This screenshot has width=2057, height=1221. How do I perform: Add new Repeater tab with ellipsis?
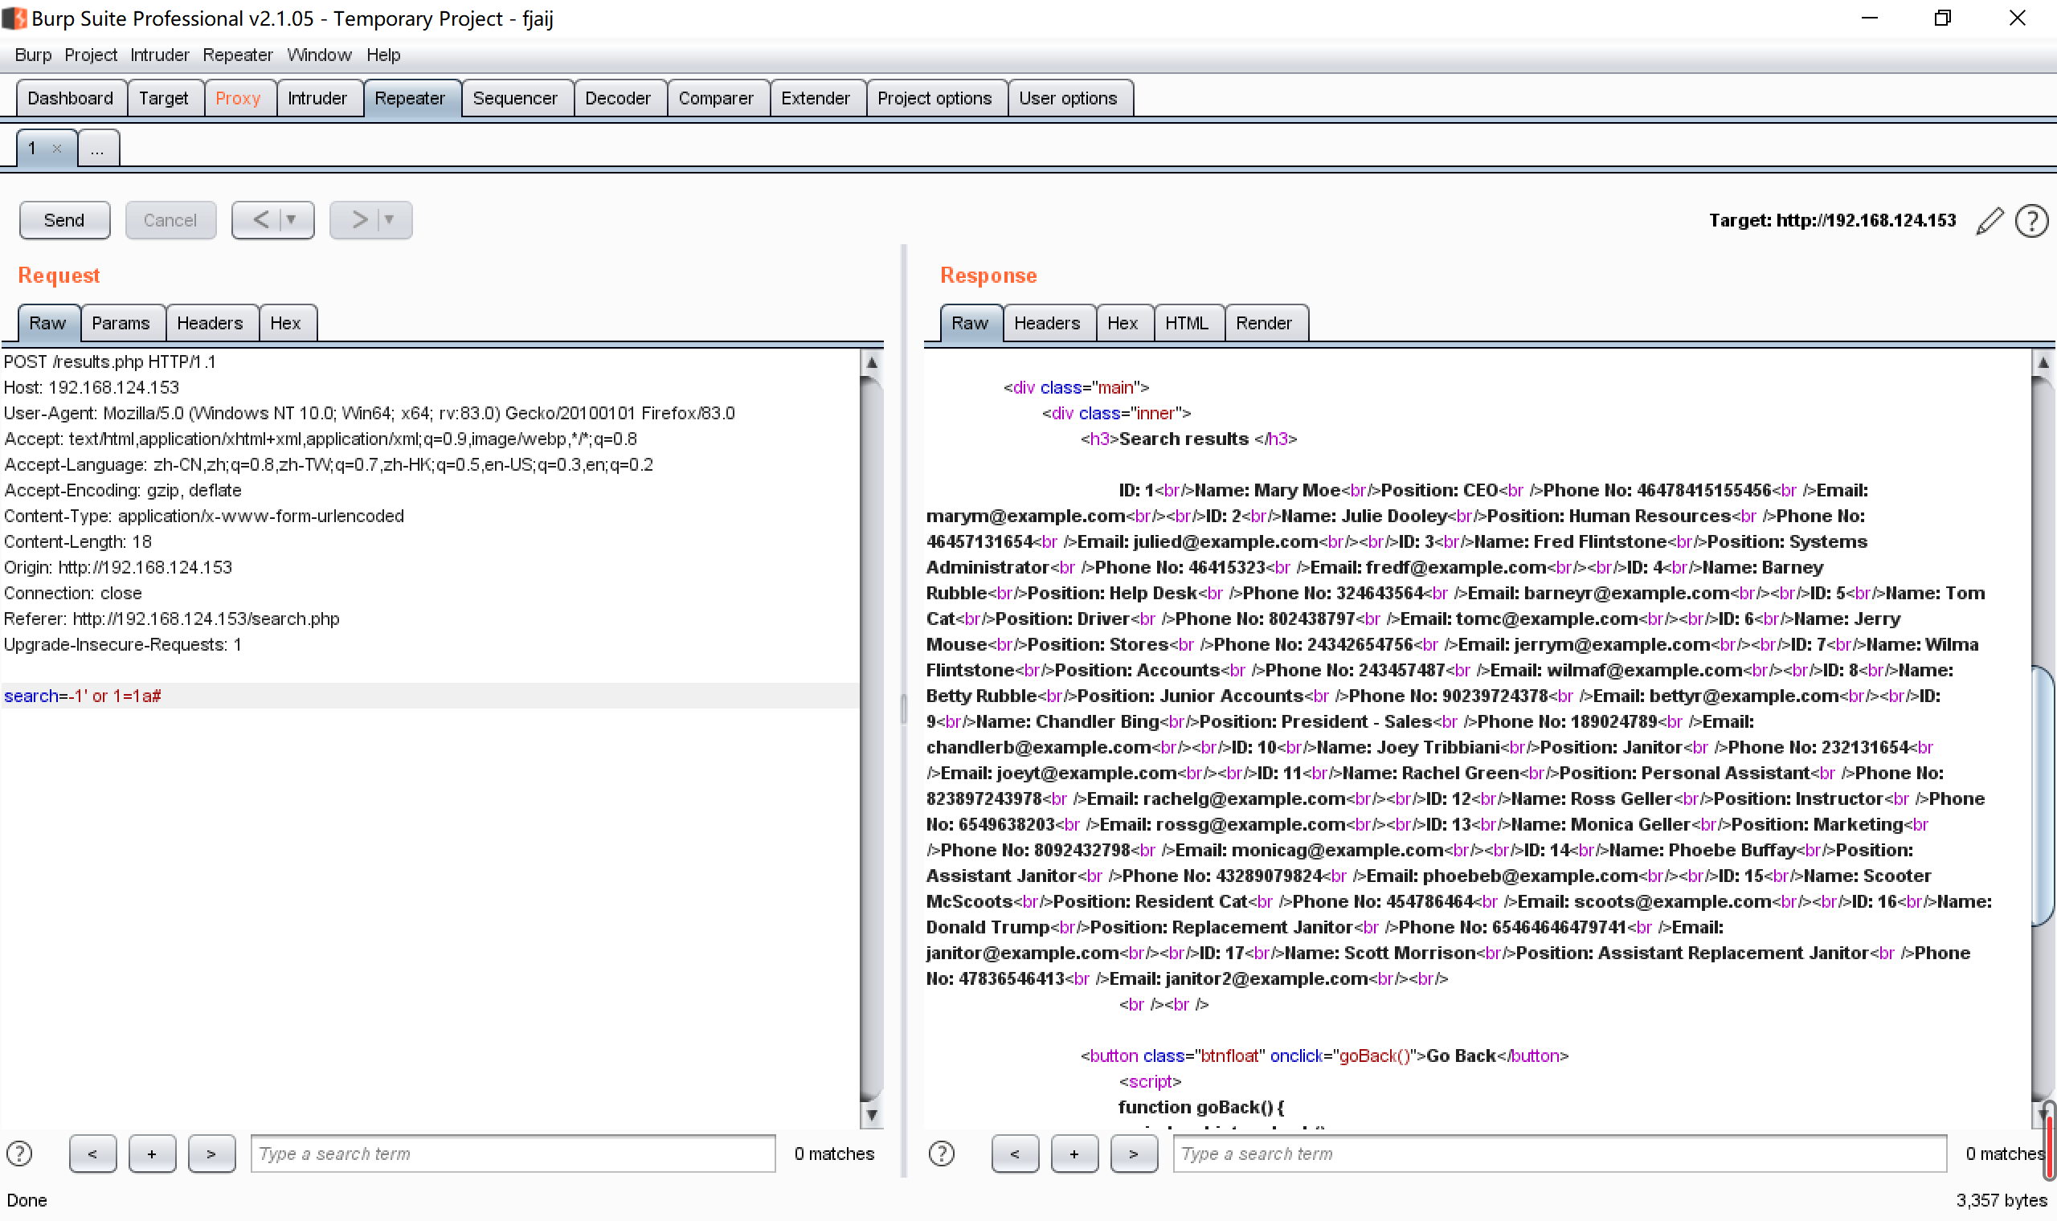coord(97,149)
